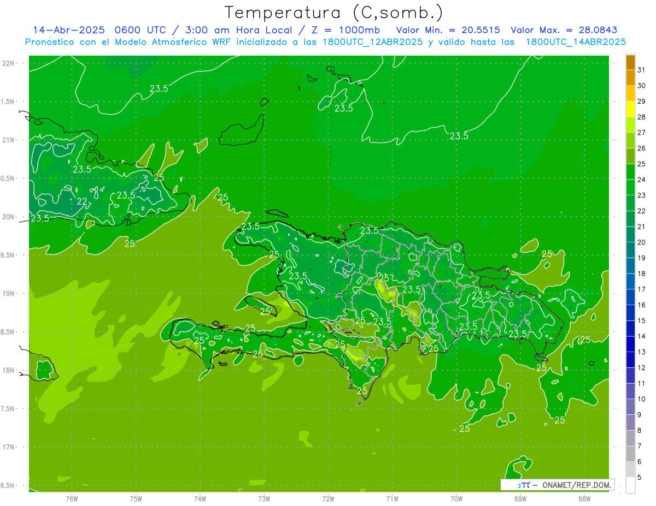Click the '17N' latitude axis label
Screen dimensions: 656x506
click(9, 447)
